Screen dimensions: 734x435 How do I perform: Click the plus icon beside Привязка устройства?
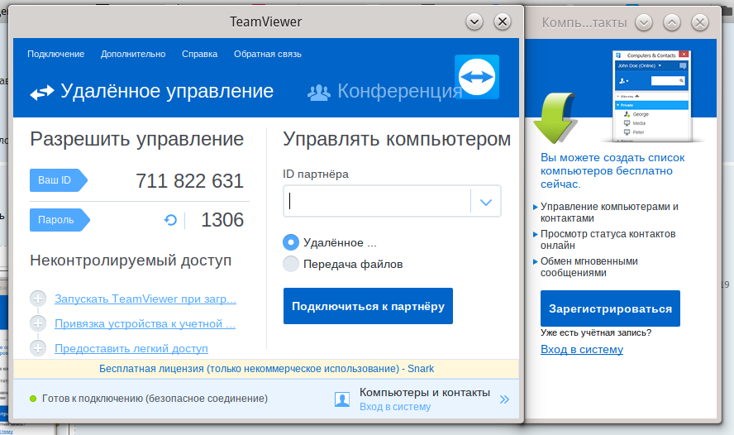38,323
